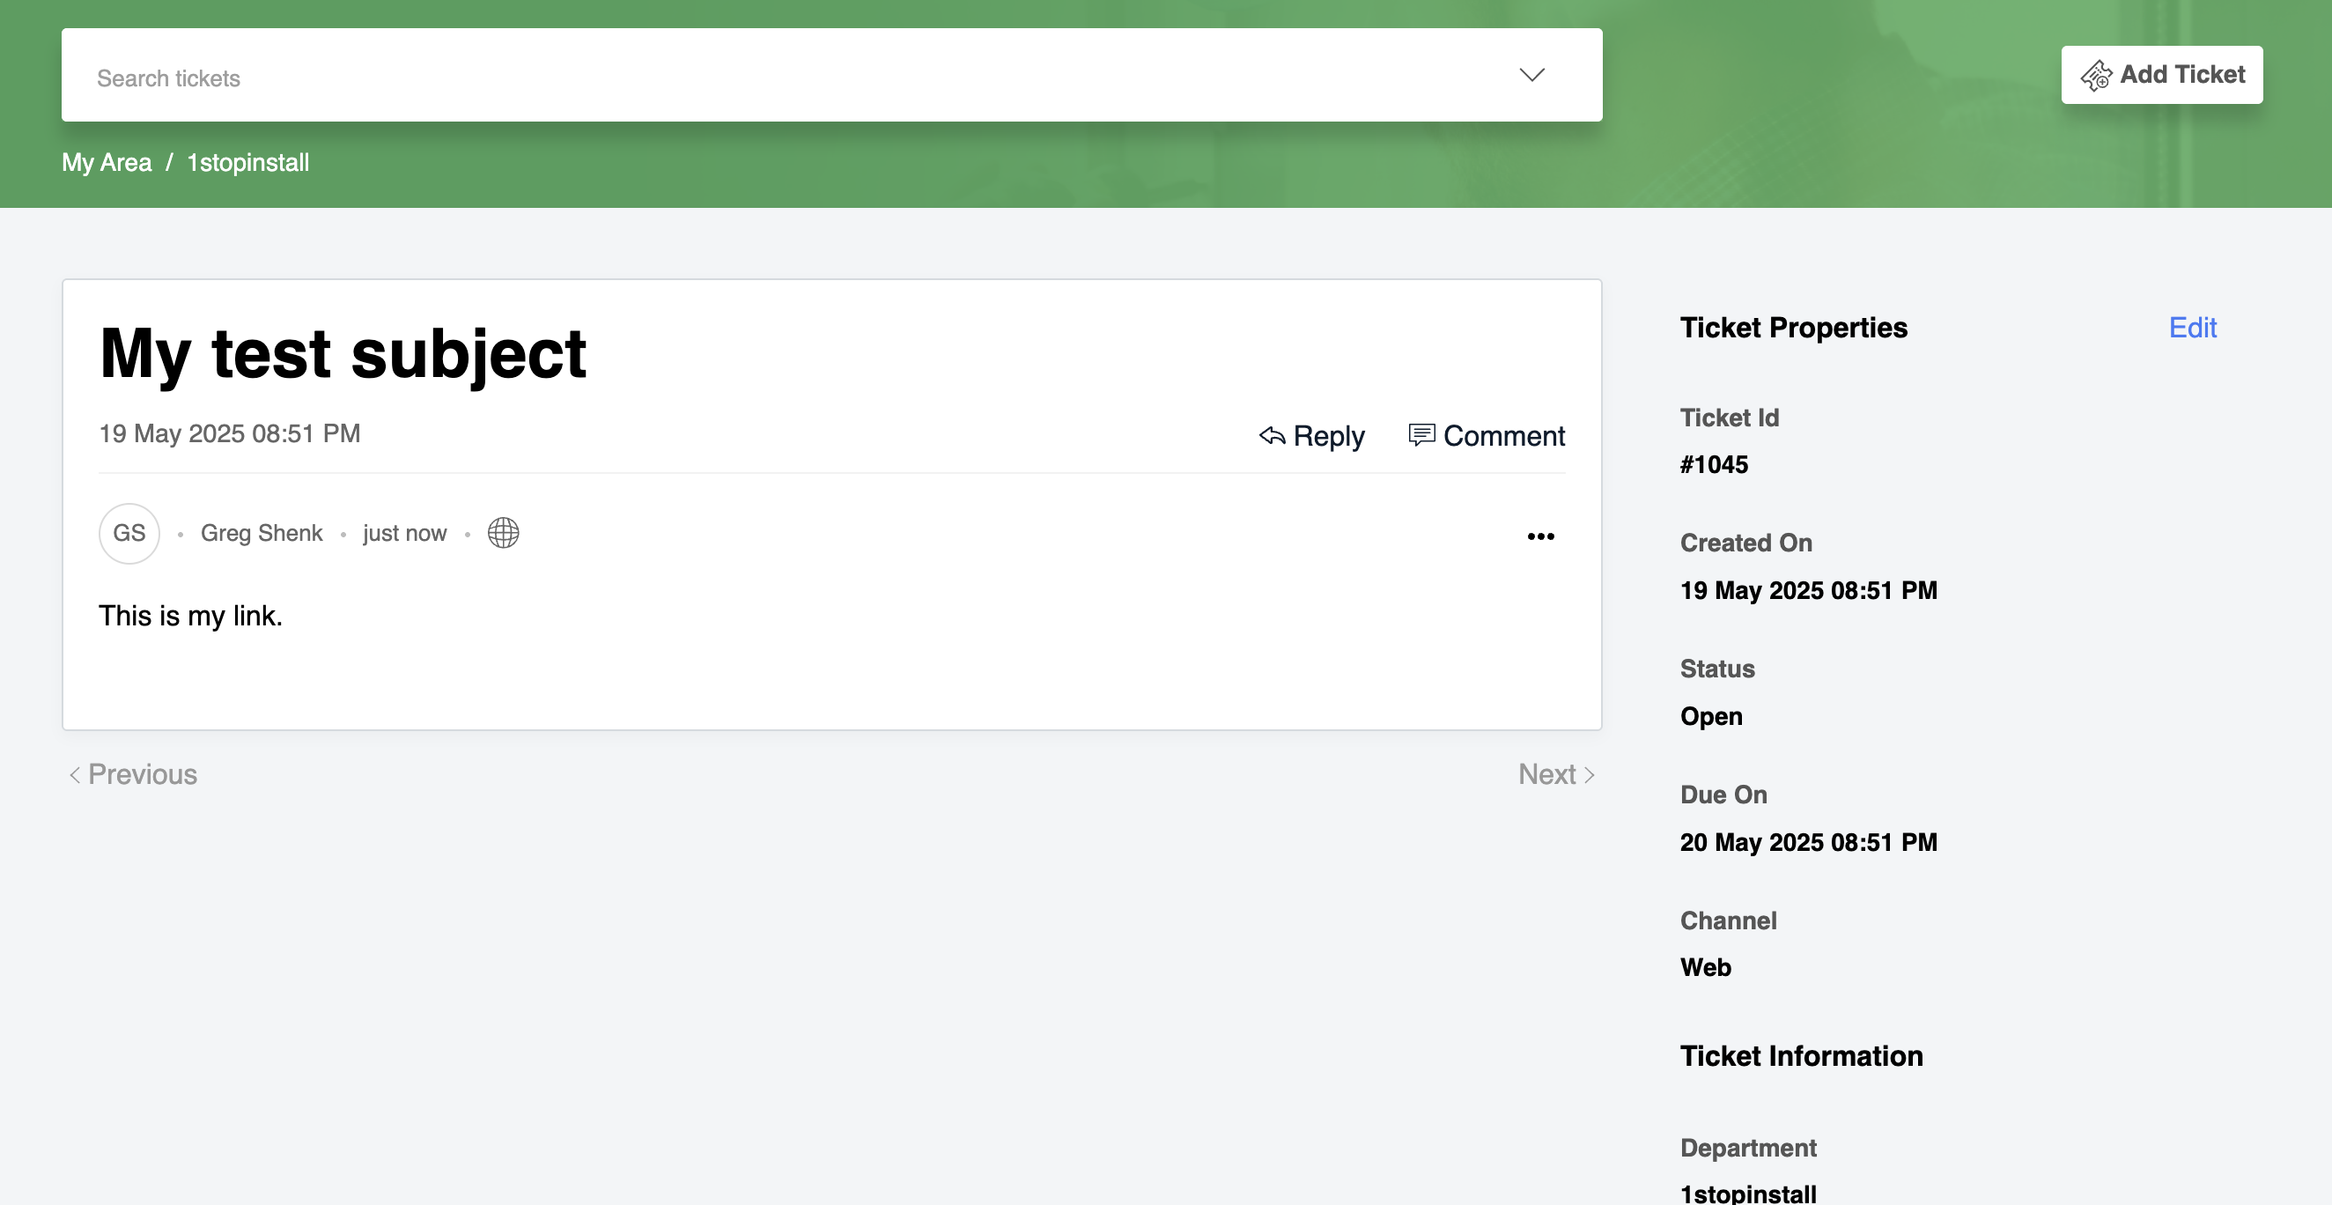Click the author name Greg Shenk
Screen dimensions: 2332x1205
click(262, 533)
